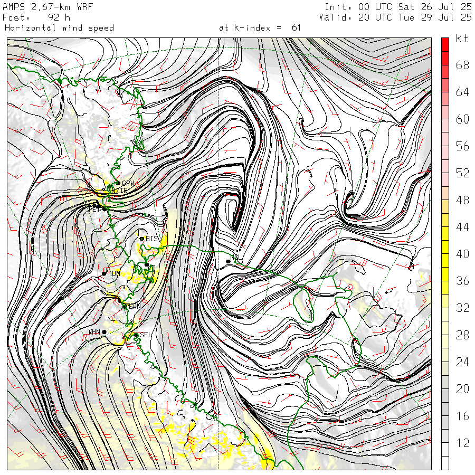
Task: Click the 52 value on color bar
Action: [x=462, y=173]
